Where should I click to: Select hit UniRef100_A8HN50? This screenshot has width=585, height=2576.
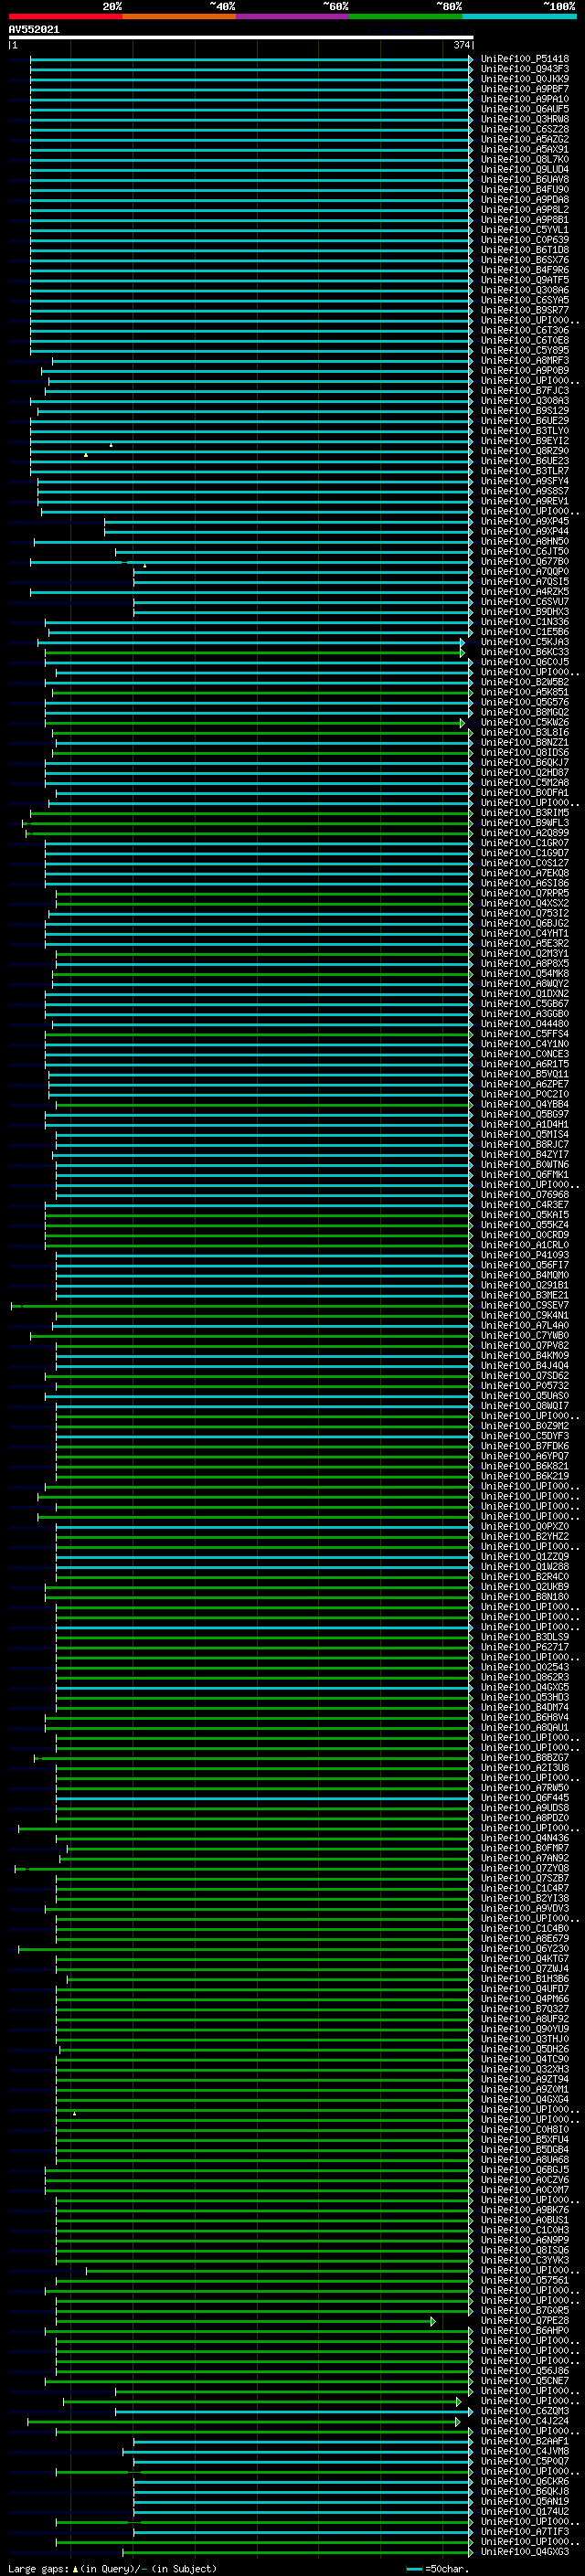[x=525, y=542]
